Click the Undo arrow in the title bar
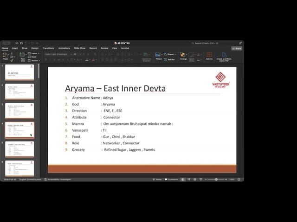 [26, 43]
